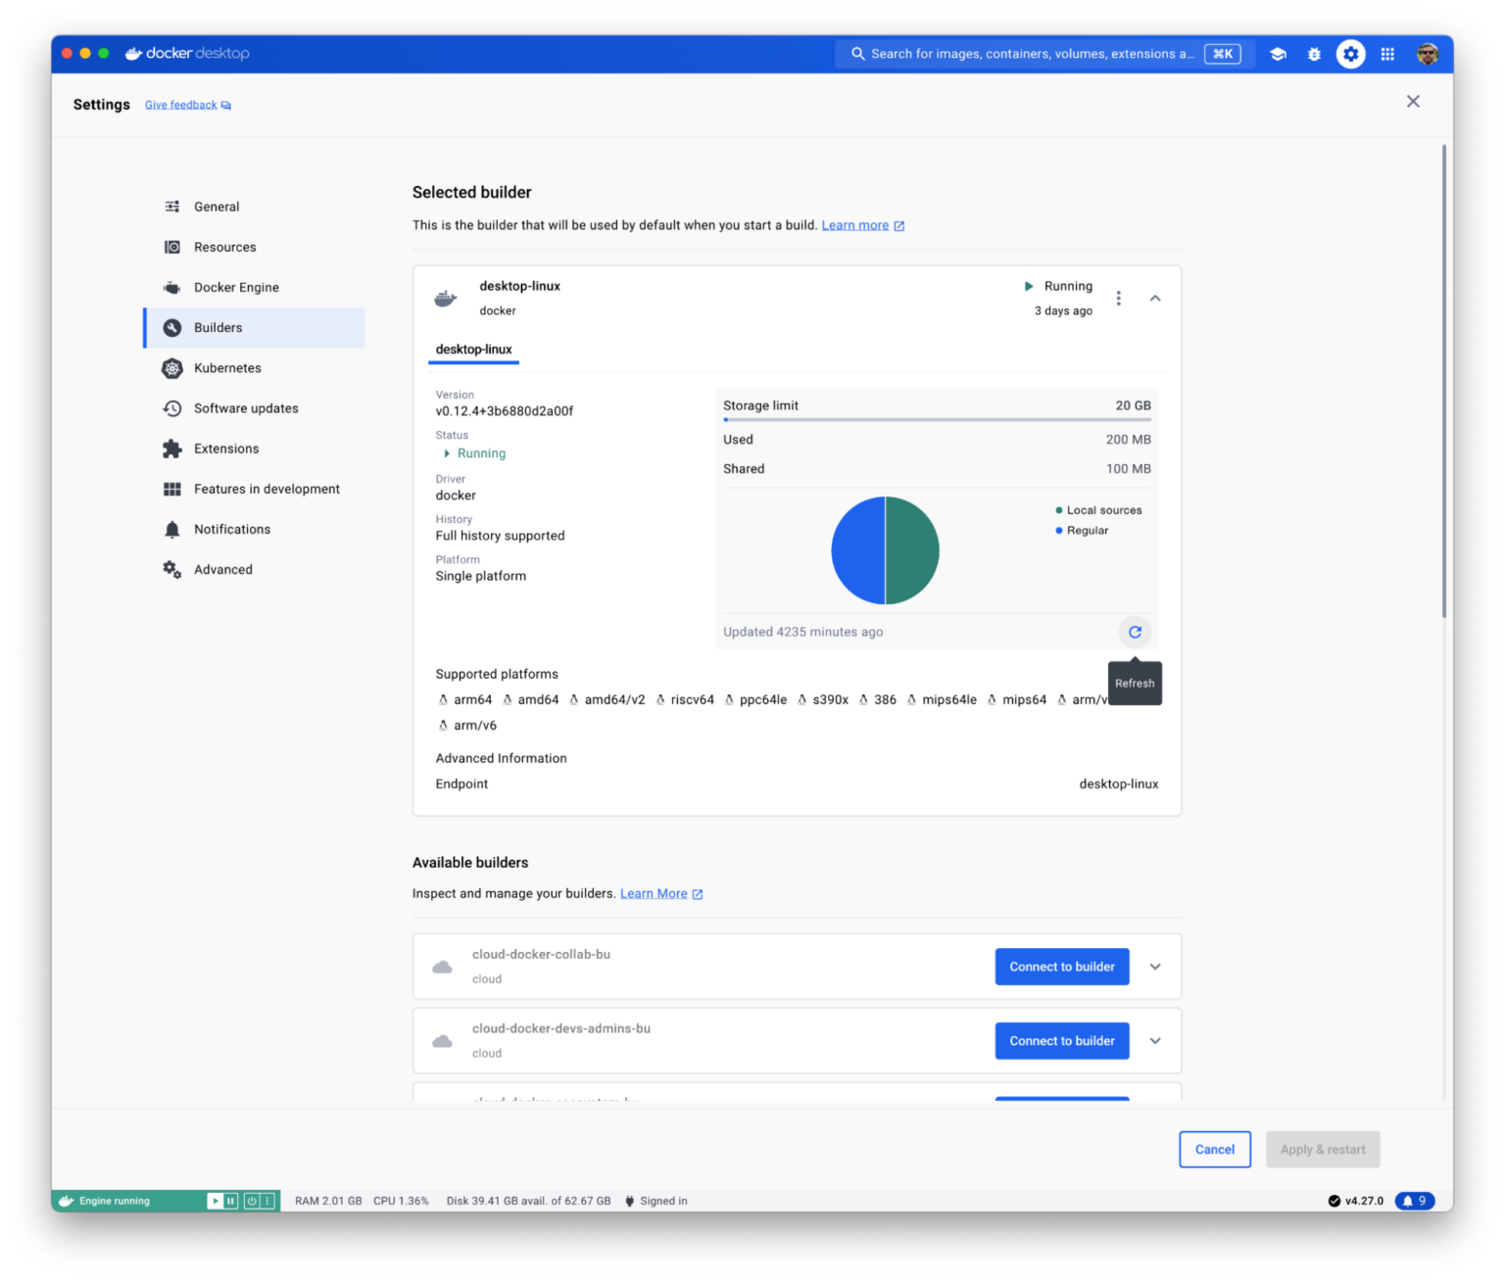1505x1280 pixels.
Task: Open the profile avatar menu
Action: [1428, 54]
